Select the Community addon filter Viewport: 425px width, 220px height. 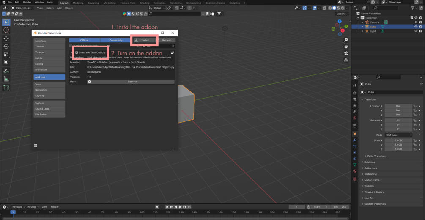tap(116, 41)
